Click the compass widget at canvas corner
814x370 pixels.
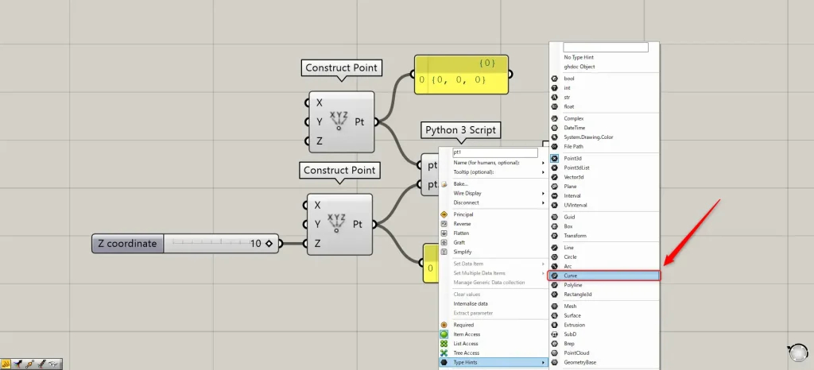(797, 353)
